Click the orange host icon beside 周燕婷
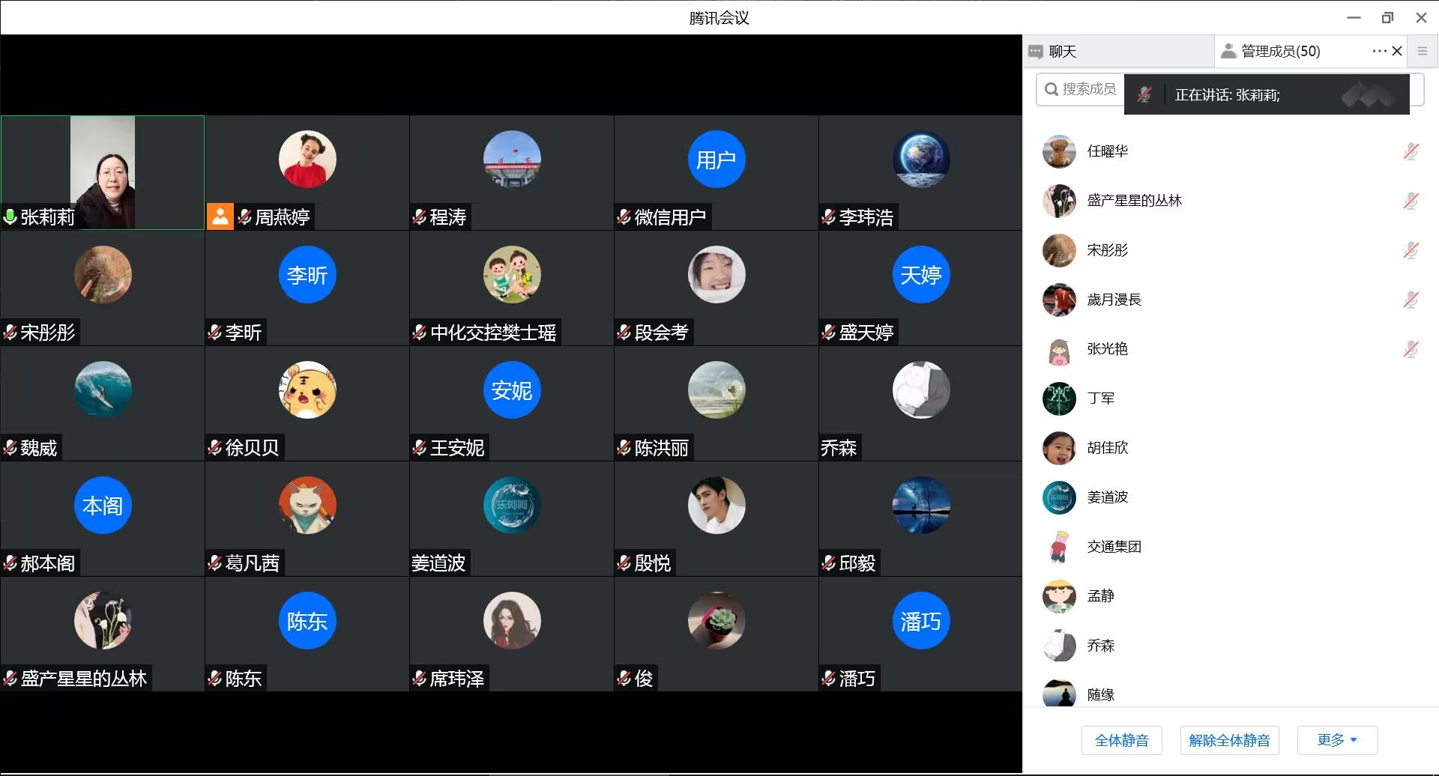Screen dimensions: 1439x776 [220, 216]
